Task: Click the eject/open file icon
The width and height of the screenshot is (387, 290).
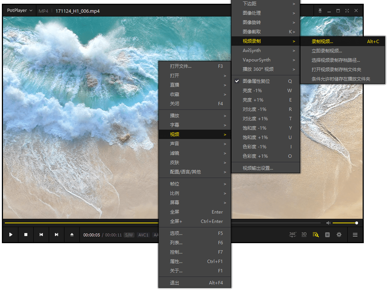Action: point(72,235)
